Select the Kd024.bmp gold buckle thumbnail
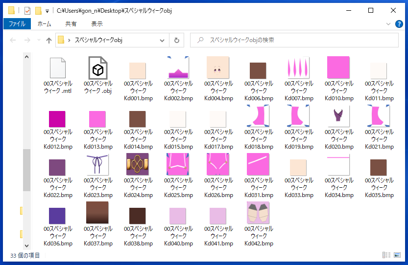 (x=137, y=164)
